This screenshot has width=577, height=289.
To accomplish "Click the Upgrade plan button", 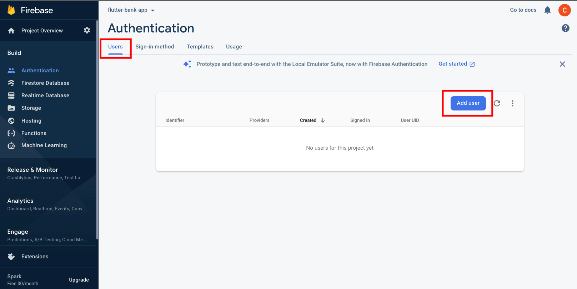I will tap(79, 280).
